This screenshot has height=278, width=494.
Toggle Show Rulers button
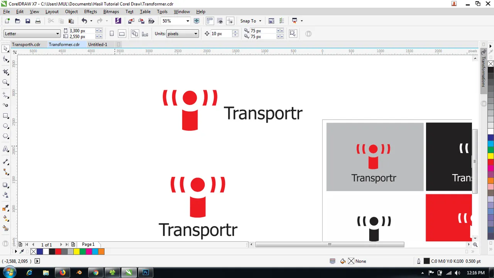210,21
